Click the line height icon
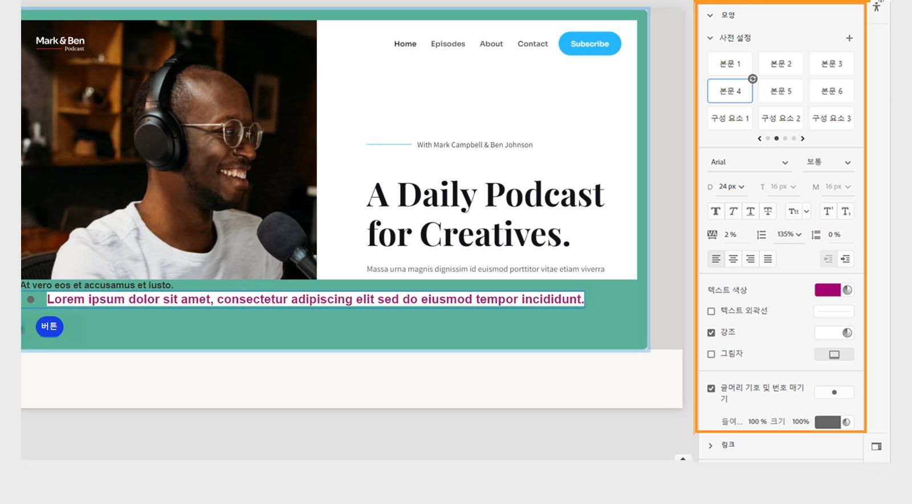The width and height of the screenshot is (912, 504). point(762,234)
